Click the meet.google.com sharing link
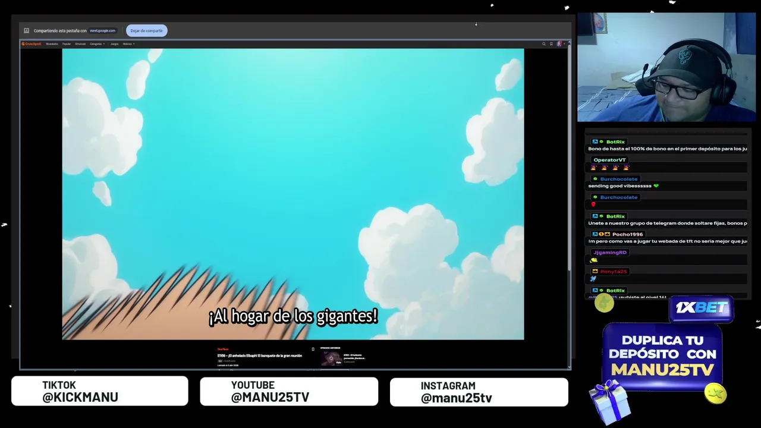Screen dimensions: 761x428 pos(102,31)
